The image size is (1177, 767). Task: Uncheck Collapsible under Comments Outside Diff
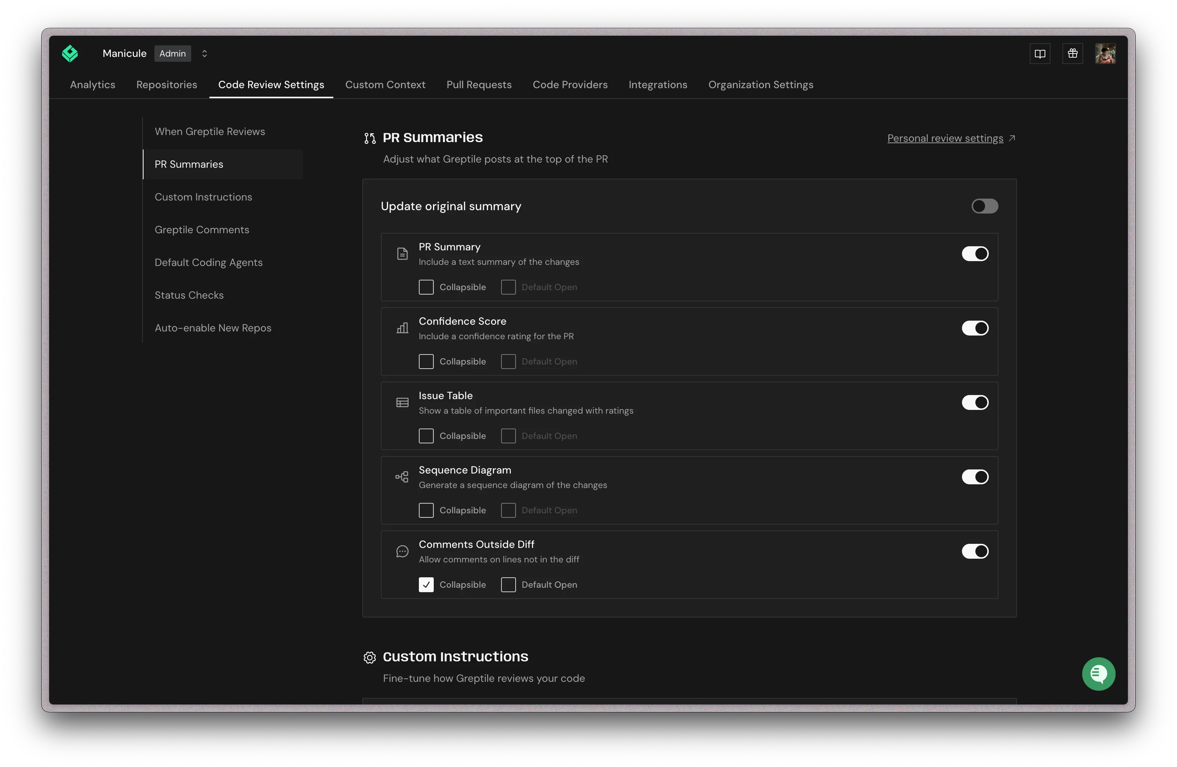click(x=426, y=584)
